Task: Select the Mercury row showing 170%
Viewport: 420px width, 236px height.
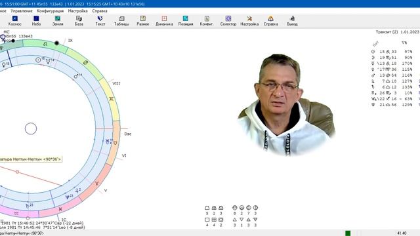Action: (392, 64)
